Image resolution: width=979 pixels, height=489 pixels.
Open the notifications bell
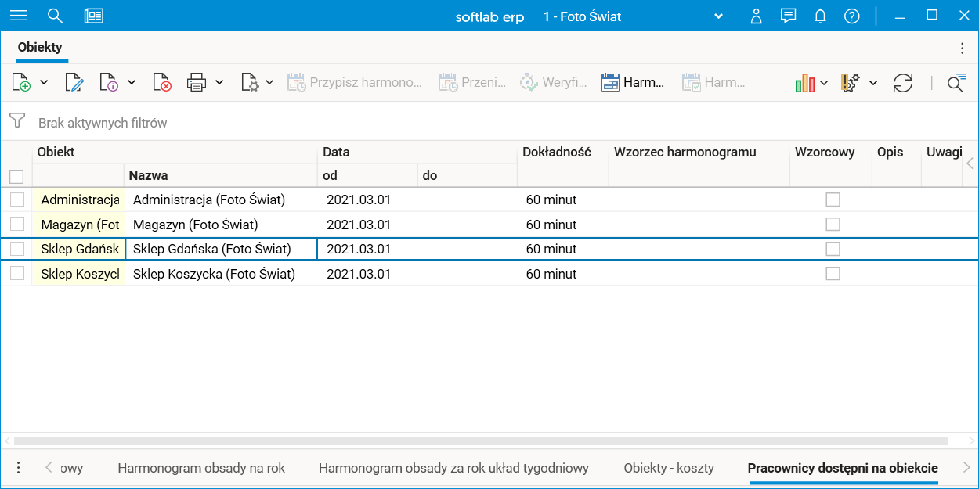click(820, 16)
